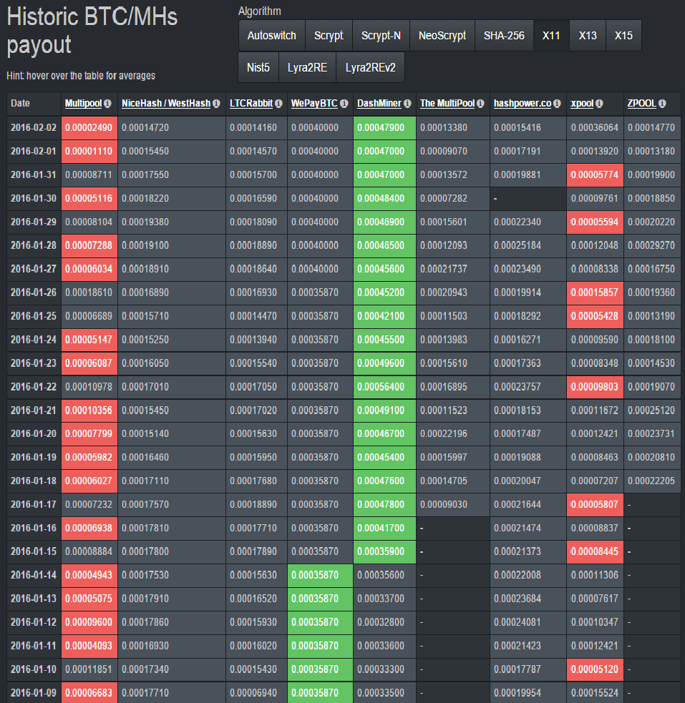Click Multipool value 0.00018610
The image size is (685, 703).
[x=89, y=292]
